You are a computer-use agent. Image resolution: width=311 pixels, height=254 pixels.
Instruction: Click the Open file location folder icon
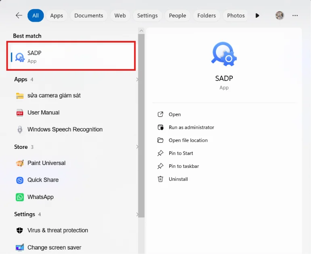(x=160, y=140)
